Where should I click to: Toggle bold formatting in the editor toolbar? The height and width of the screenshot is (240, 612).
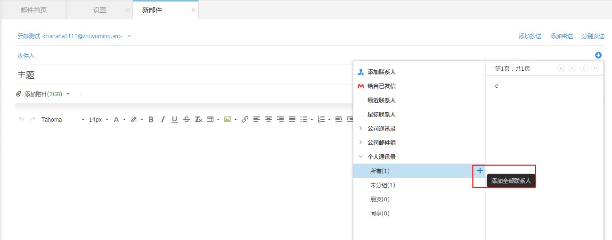151,119
